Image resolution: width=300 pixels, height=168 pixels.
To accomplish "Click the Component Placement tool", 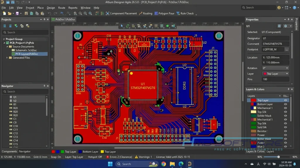I will pos(121,14).
